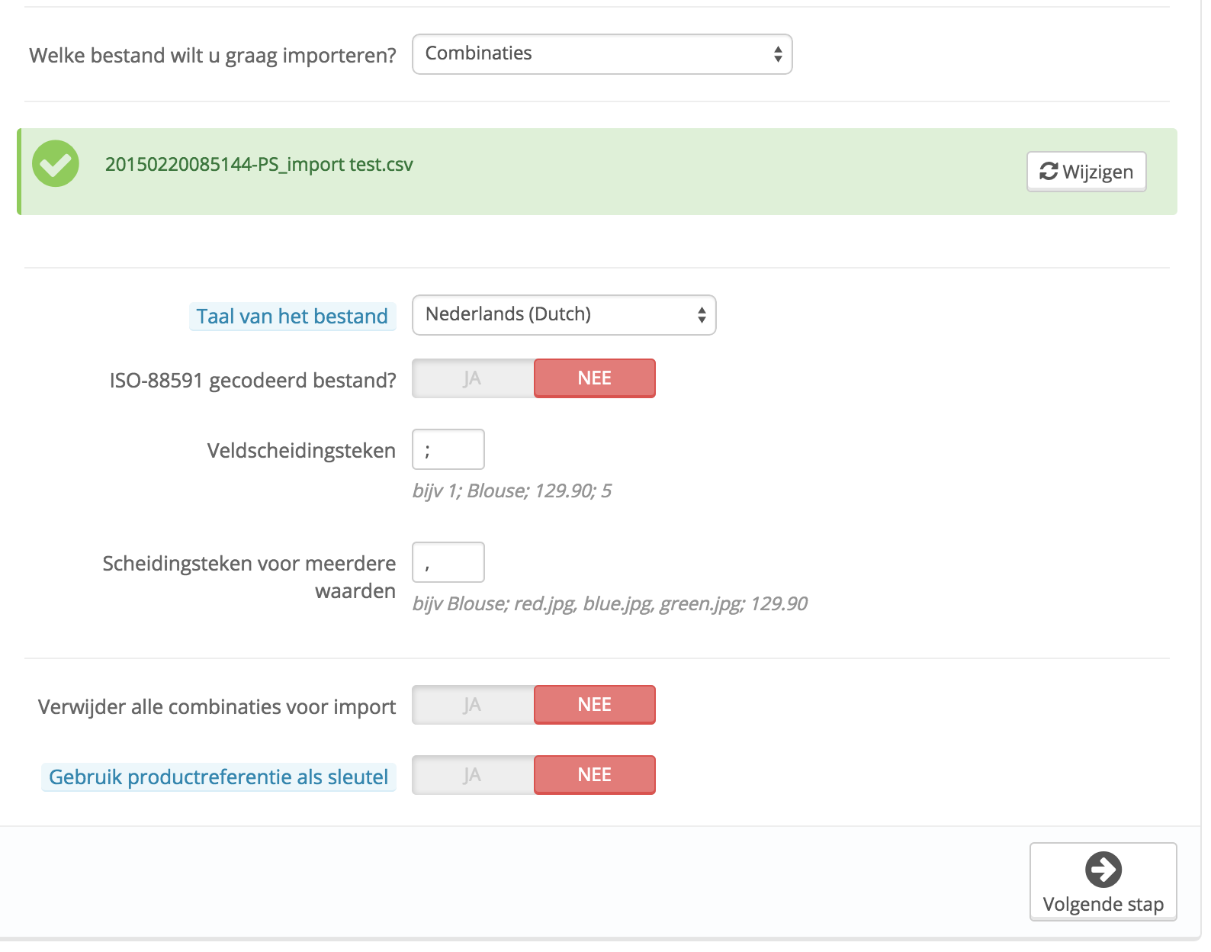Screen dimensions: 1211x952
Task: Click the arrow icon above Volgende stap
Action: (1103, 870)
